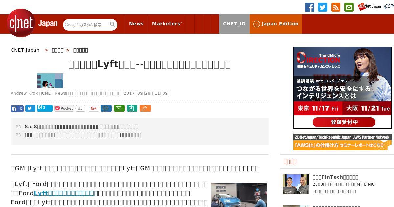Click the FinTech sidebar article thumbnail

[x=296, y=184]
